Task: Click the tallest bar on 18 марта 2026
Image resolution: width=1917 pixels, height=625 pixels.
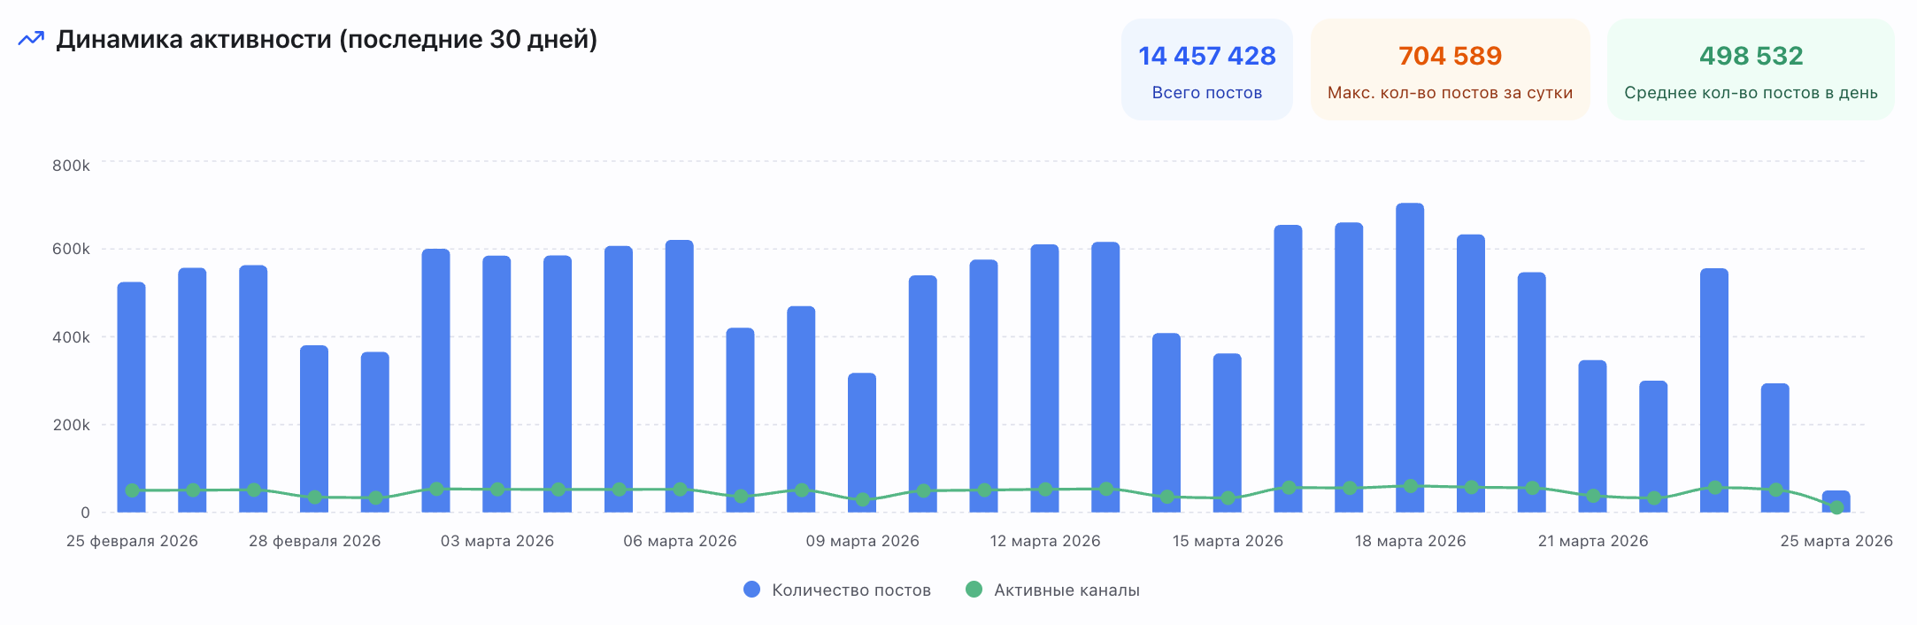Action: 1410,354
